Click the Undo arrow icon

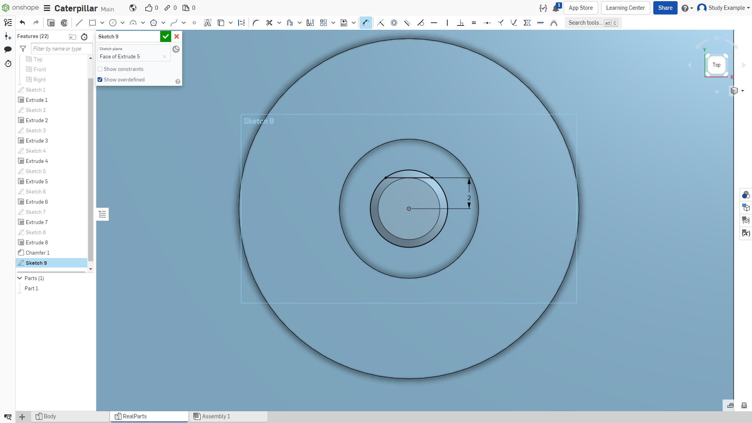[x=22, y=23]
